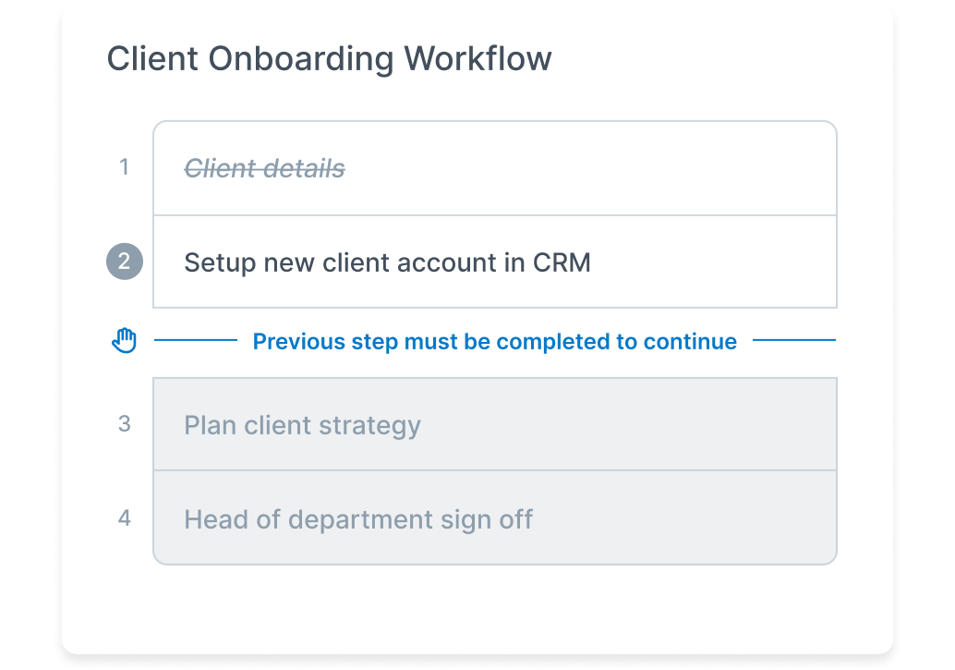
Task: Click step number 1 indicator
Action: pyautogui.click(x=125, y=167)
